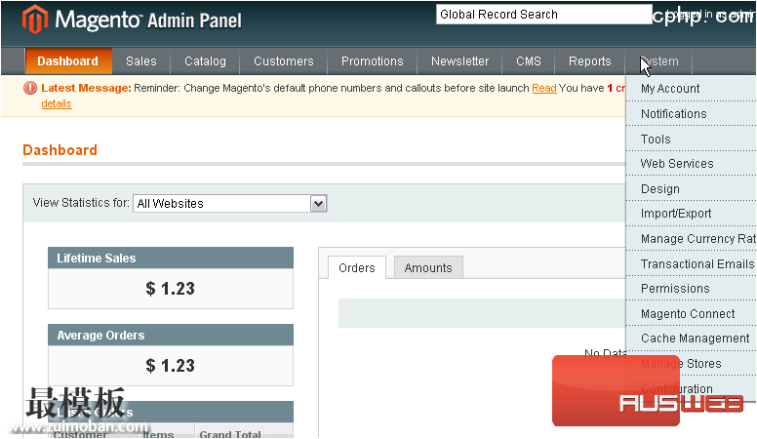The height and width of the screenshot is (439, 757).
Task: Click the Lifetime Sales header
Action: 171,258
